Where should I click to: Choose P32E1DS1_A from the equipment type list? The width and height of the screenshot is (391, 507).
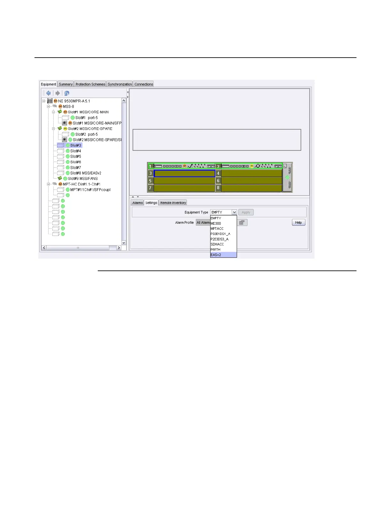(x=223, y=234)
